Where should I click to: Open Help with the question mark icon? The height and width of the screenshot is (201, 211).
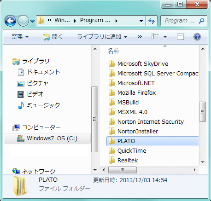197,37
